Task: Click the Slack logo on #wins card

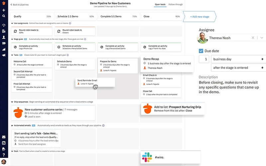Action: click(x=147, y=157)
